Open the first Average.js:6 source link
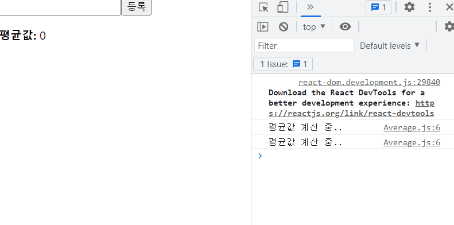 coord(412,127)
